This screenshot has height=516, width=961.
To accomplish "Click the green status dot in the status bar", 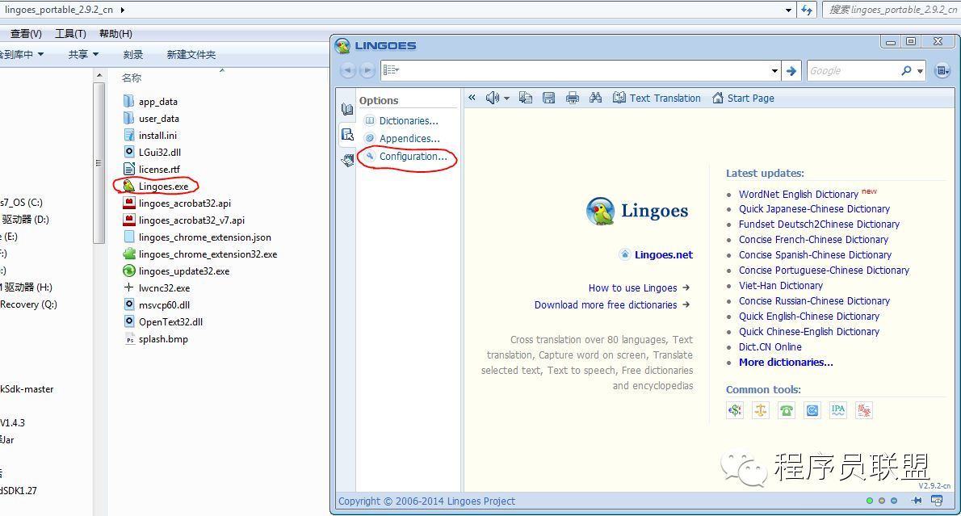I will [869, 501].
